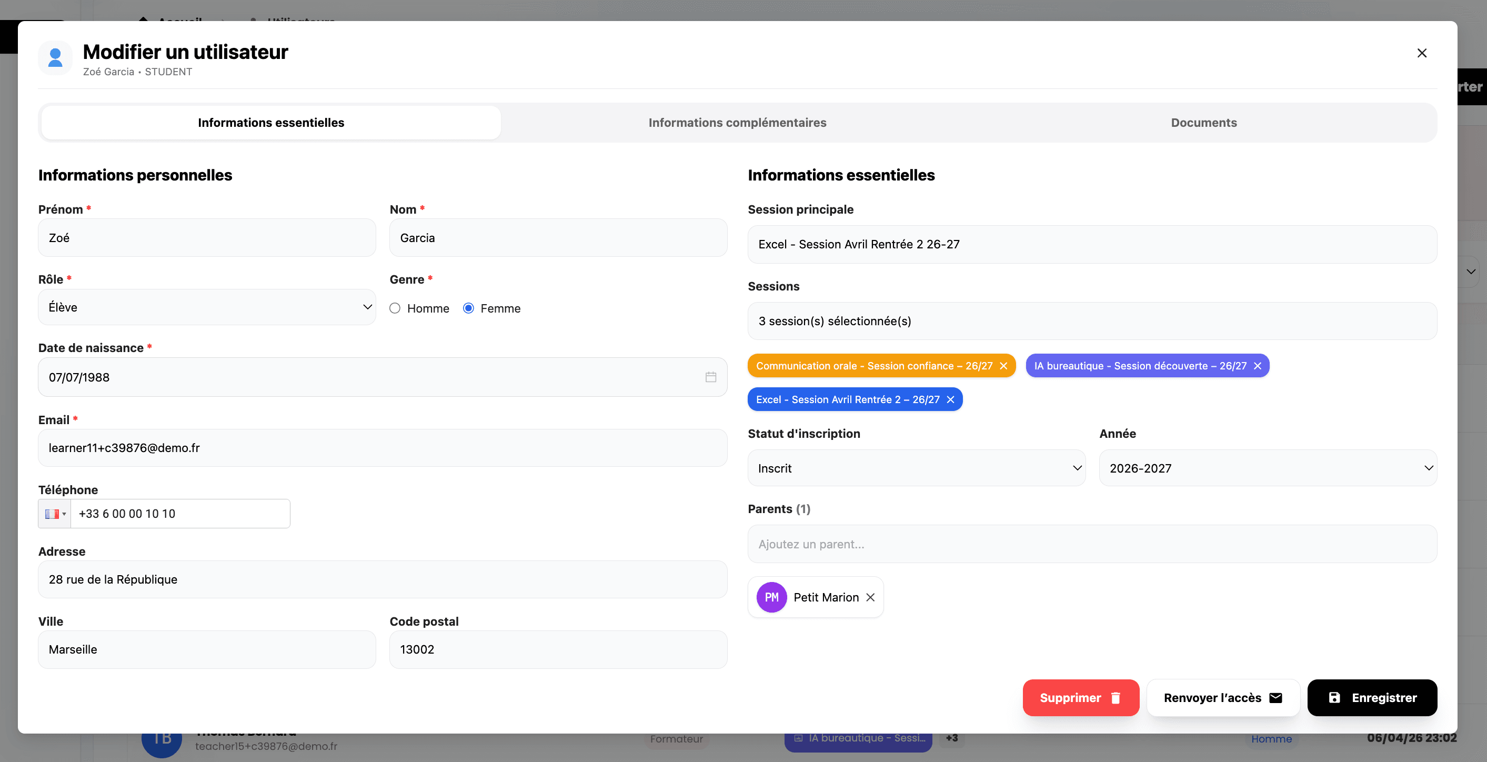Viewport: 1487px width, 762px height.
Task: Remove the Communication orale session tag
Action: coord(1004,365)
